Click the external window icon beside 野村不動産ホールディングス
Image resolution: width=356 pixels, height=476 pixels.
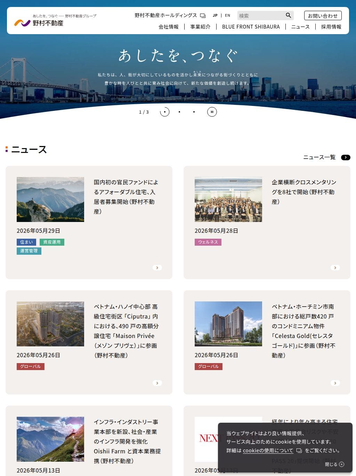click(203, 16)
